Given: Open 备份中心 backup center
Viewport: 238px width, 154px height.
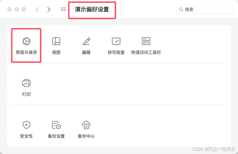Looking at the screenshot, I should 86,130.
